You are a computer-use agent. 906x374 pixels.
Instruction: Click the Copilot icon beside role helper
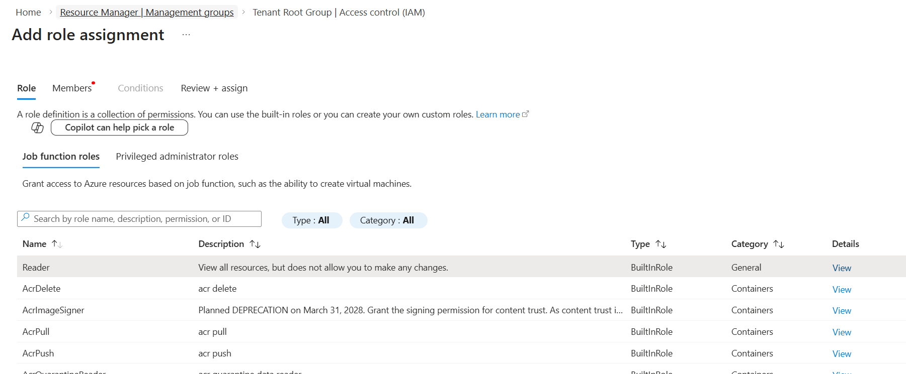[x=37, y=128]
